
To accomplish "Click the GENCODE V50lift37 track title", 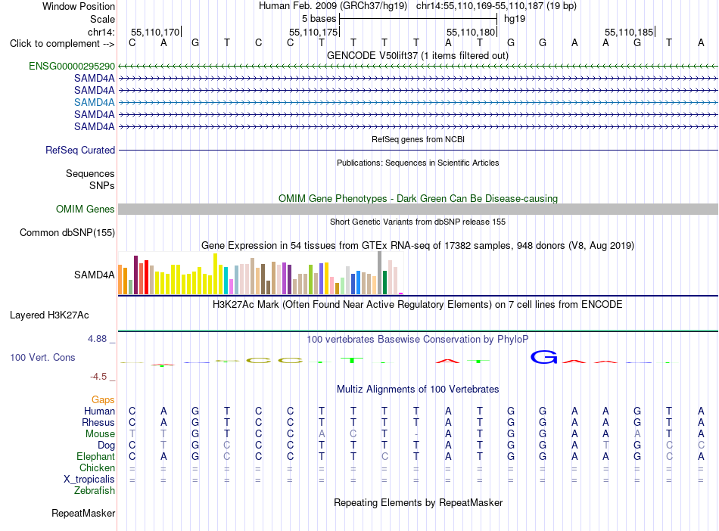I will pyautogui.click(x=418, y=56).
